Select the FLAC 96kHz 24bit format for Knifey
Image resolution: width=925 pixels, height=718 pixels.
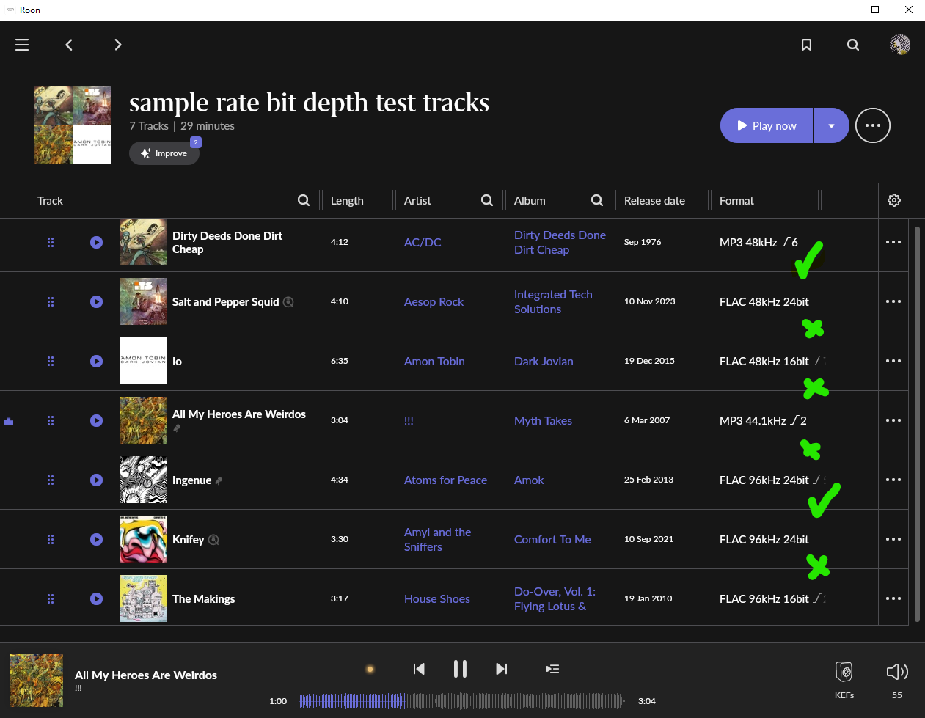tap(764, 539)
